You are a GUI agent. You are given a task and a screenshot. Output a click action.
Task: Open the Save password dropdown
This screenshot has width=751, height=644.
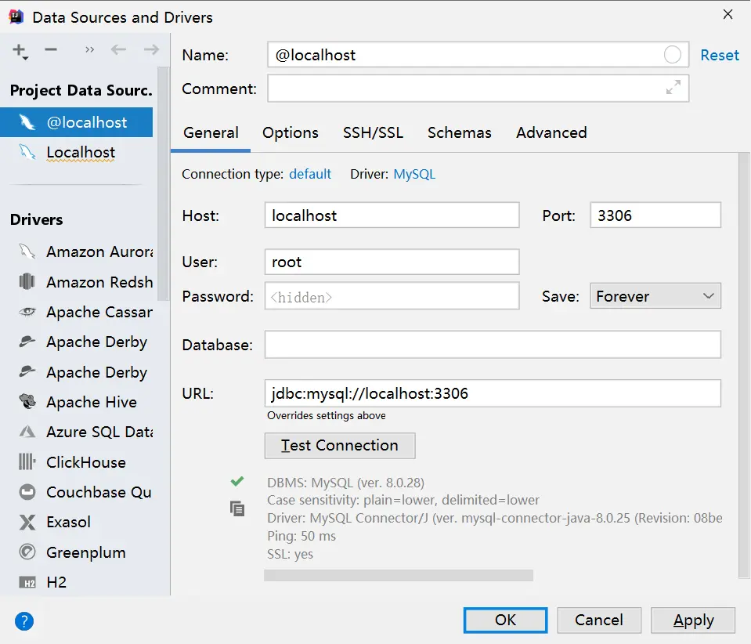[x=655, y=296]
